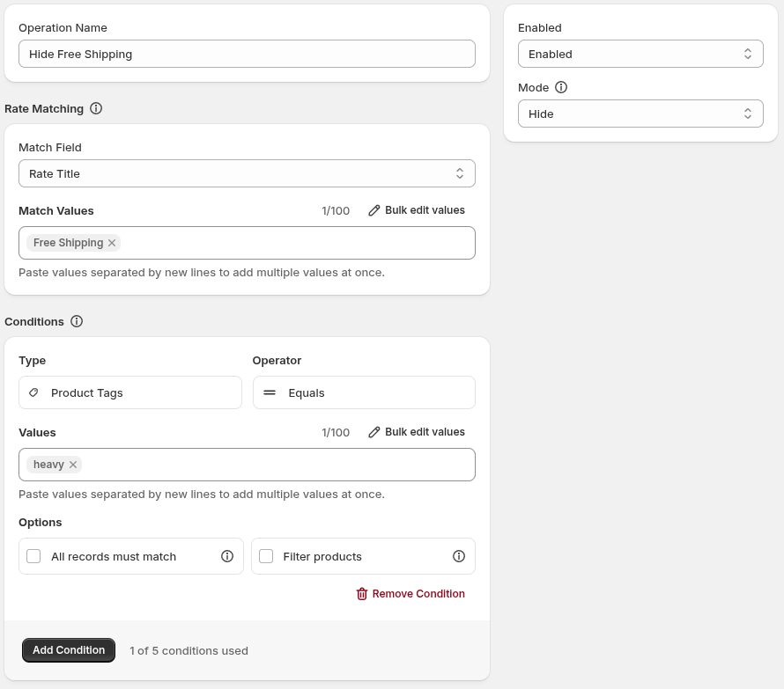Click the Conditions info icon

77,321
